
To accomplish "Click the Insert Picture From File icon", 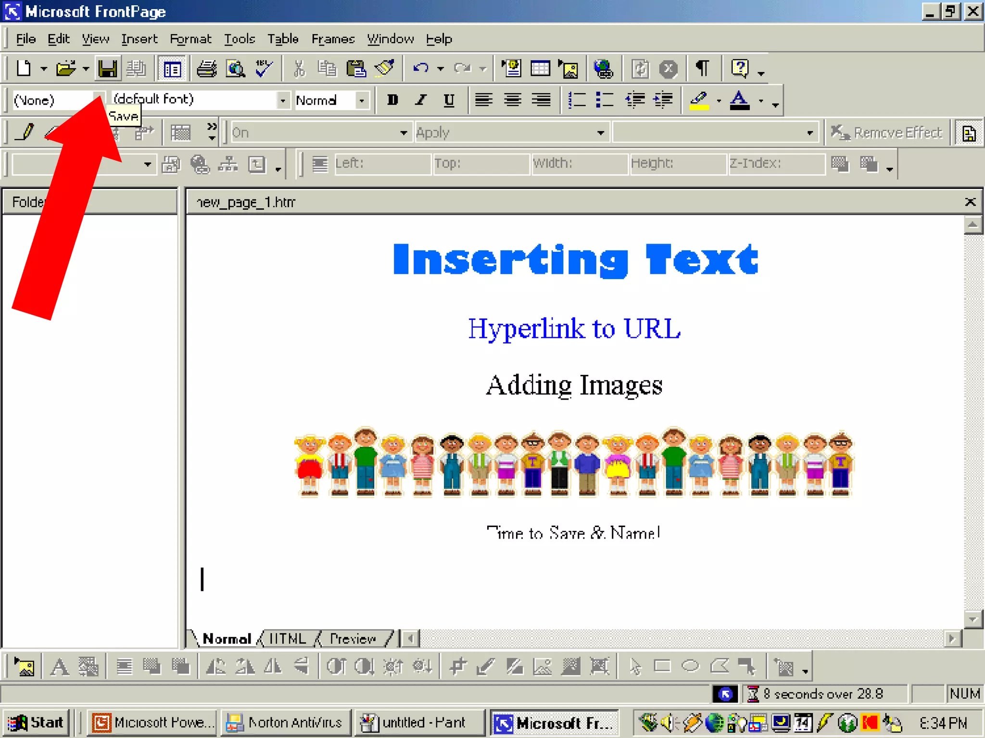I will tap(568, 69).
